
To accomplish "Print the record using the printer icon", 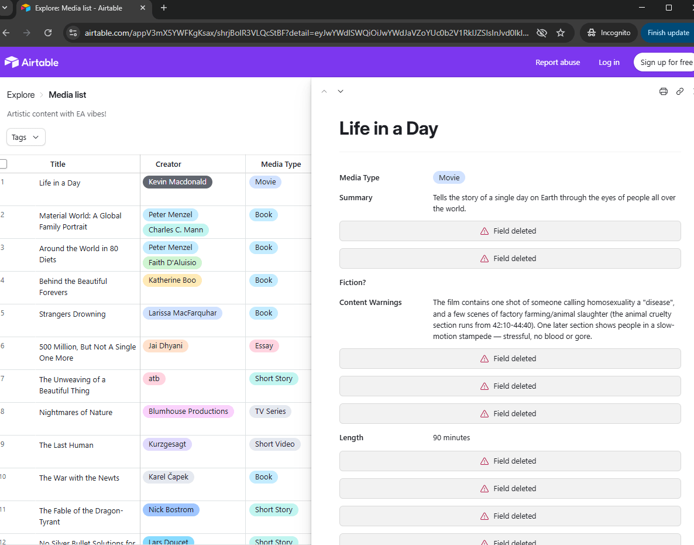I will tap(663, 91).
